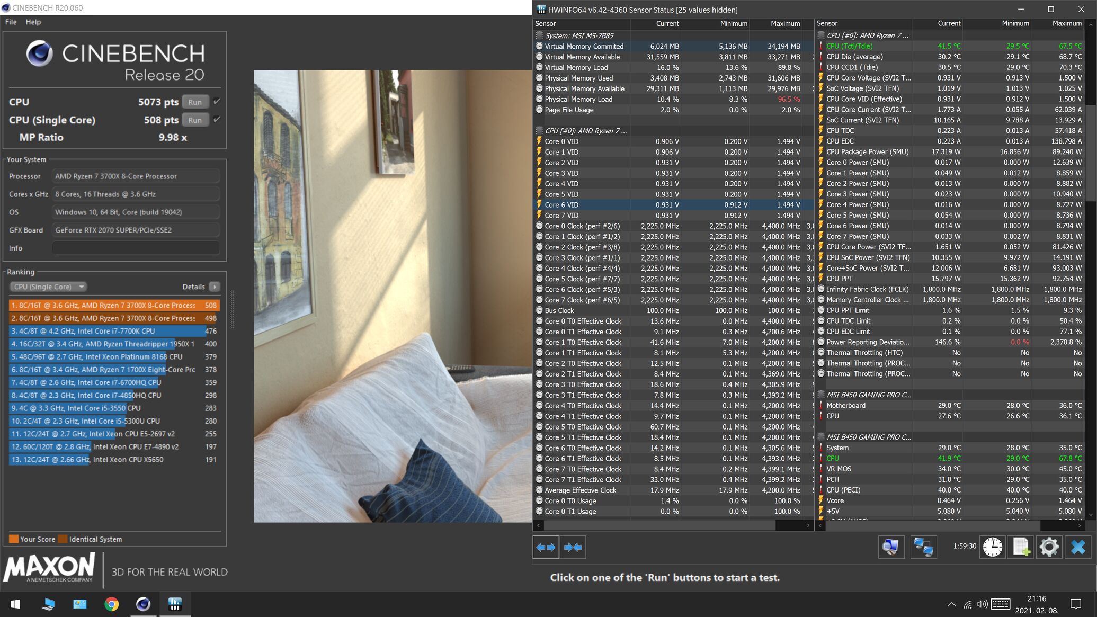Viewport: 1097px width, 617px height.
Task: Open touch keyboard tray icon
Action: tap(1000, 604)
